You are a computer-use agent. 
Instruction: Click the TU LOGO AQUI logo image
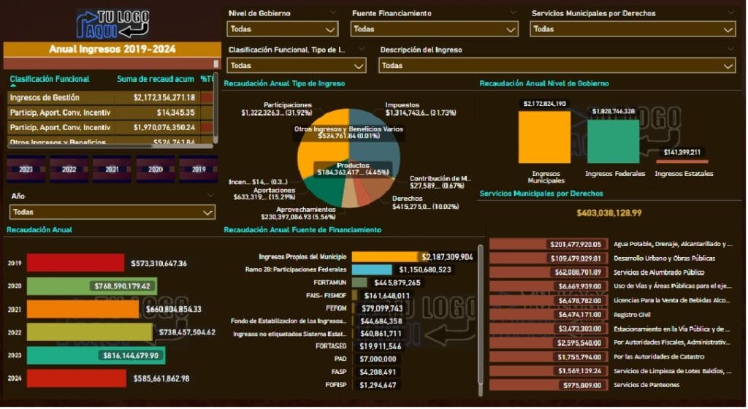(x=112, y=24)
